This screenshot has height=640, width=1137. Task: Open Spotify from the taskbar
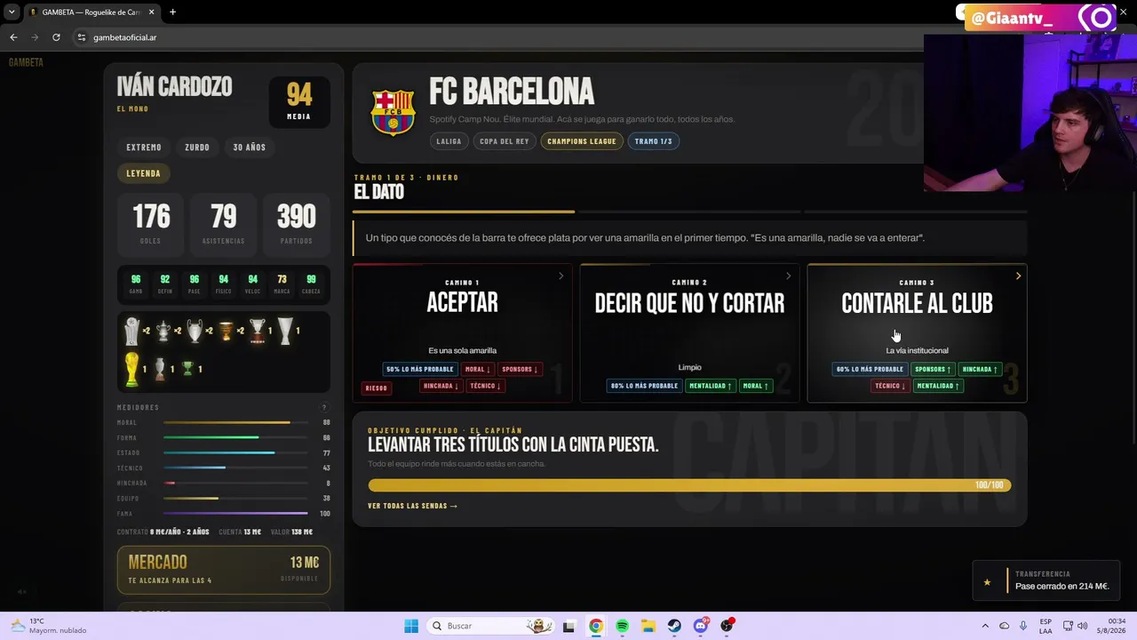pos(622,626)
